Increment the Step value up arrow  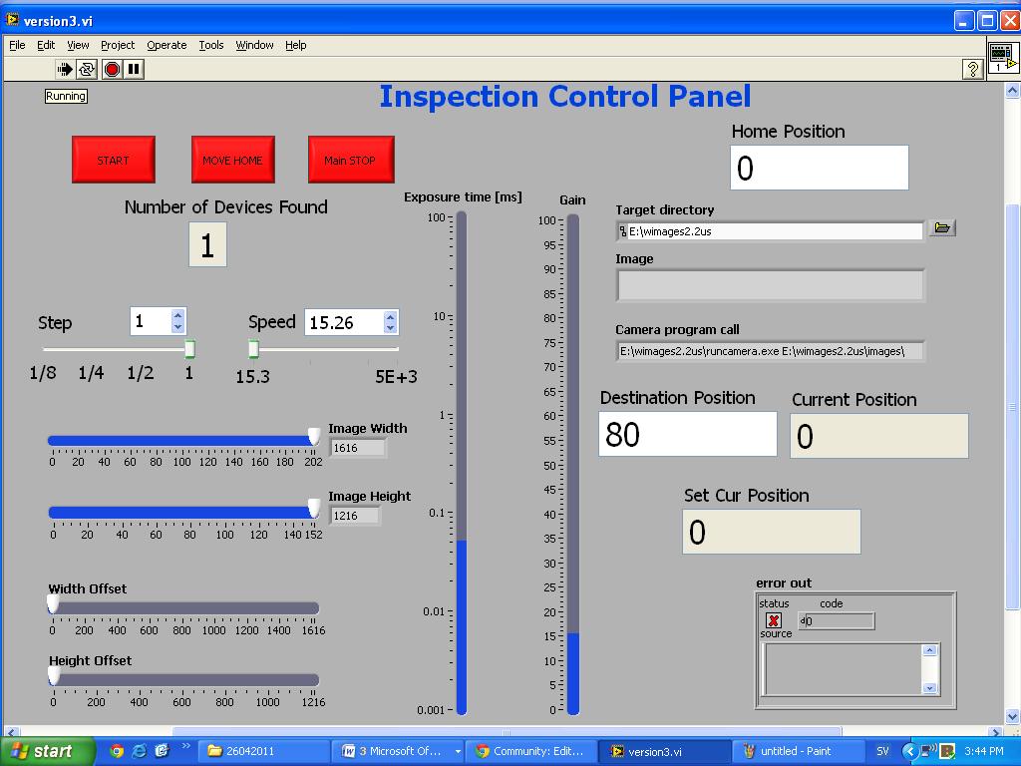click(177, 315)
